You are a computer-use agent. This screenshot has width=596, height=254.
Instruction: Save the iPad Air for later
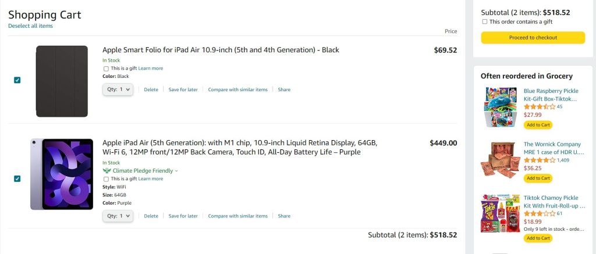coord(183,216)
